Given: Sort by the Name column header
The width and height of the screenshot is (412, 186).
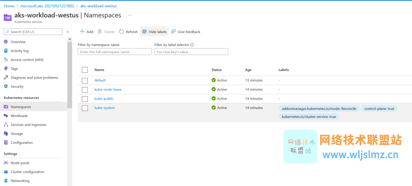Looking at the screenshot, I should pos(99,70).
